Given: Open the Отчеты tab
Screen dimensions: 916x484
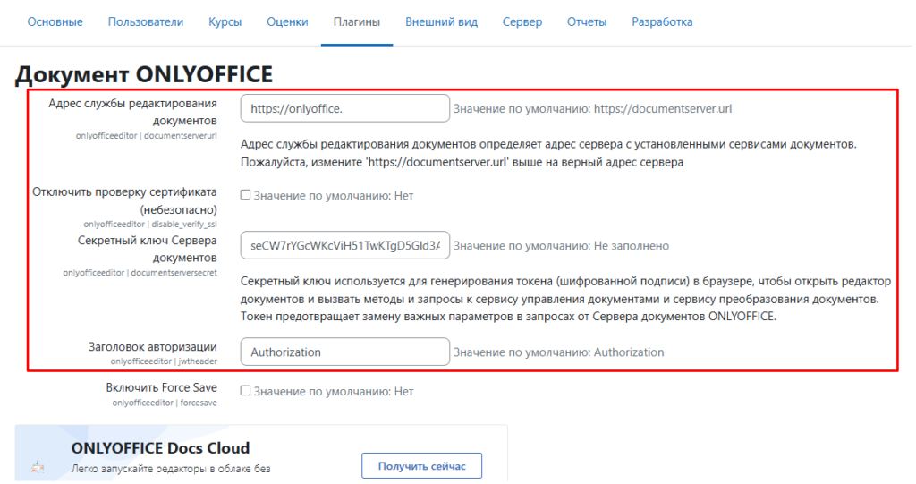Looking at the screenshot, I should [587, 22].
